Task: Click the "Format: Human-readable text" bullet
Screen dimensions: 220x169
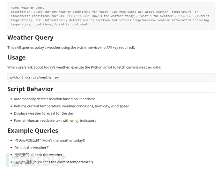Action: (55, 120)
